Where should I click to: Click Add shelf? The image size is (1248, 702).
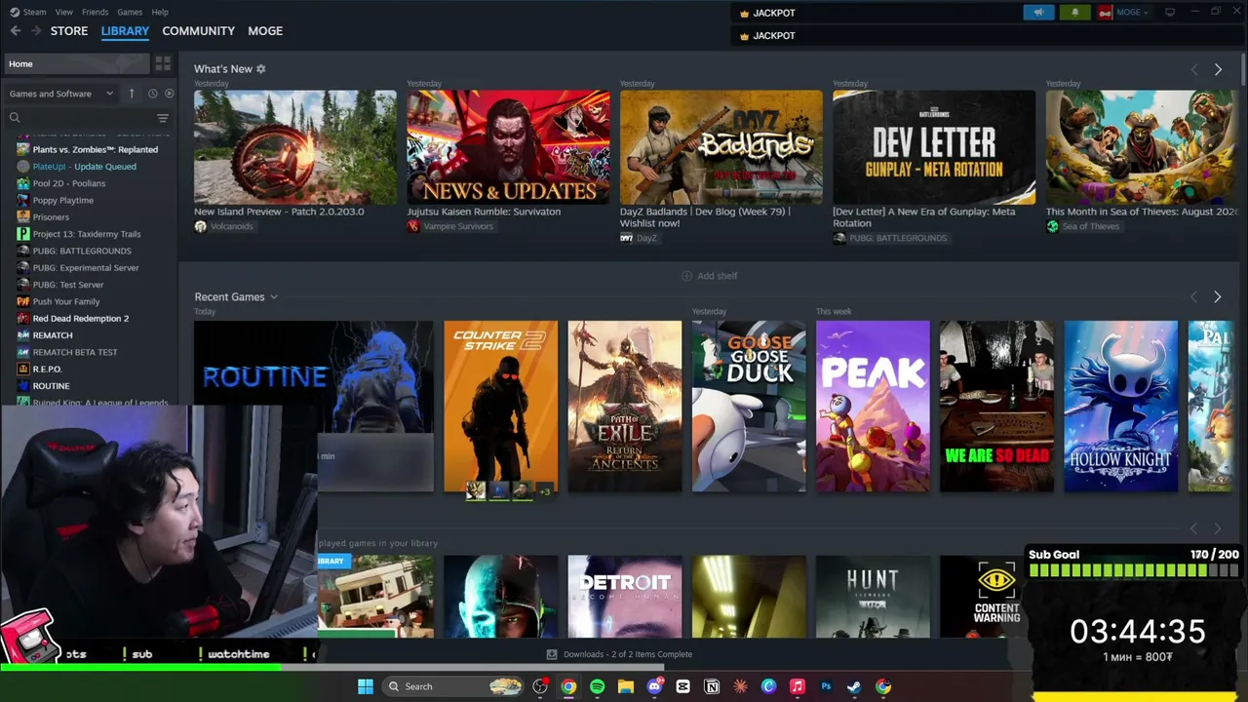pos(709,276)
